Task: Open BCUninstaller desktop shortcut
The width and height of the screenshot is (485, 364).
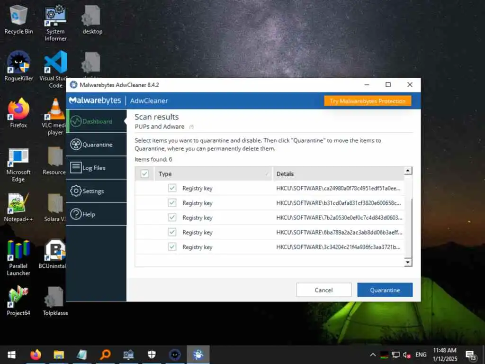Action: (53, 254)
